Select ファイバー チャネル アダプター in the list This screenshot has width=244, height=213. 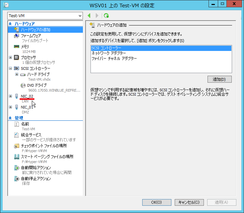(161, 59)
